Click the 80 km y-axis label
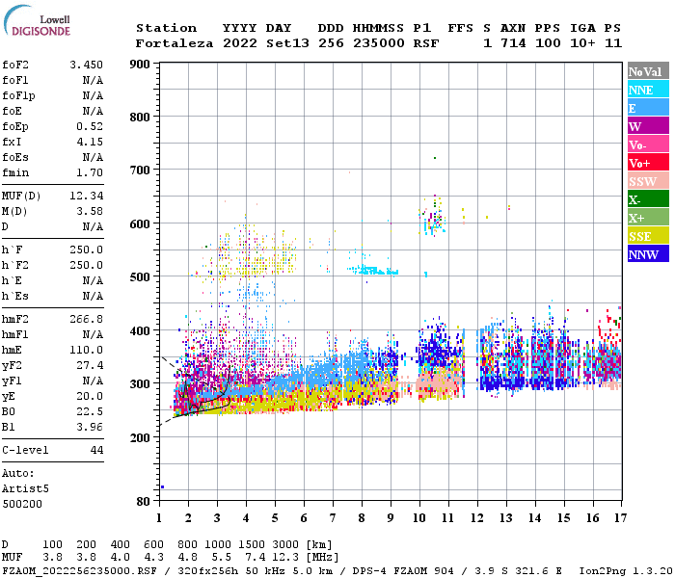This screenshot has width=675, height=578. click(144, 502)
